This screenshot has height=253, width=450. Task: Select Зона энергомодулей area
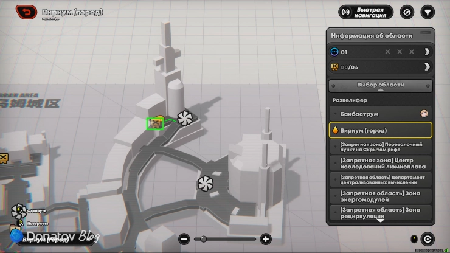(x=381, y=196)
